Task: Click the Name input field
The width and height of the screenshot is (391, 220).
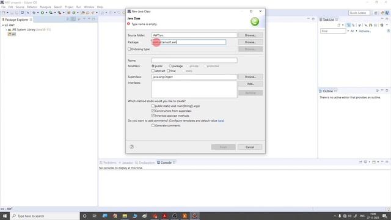Action: coord(194,61)
